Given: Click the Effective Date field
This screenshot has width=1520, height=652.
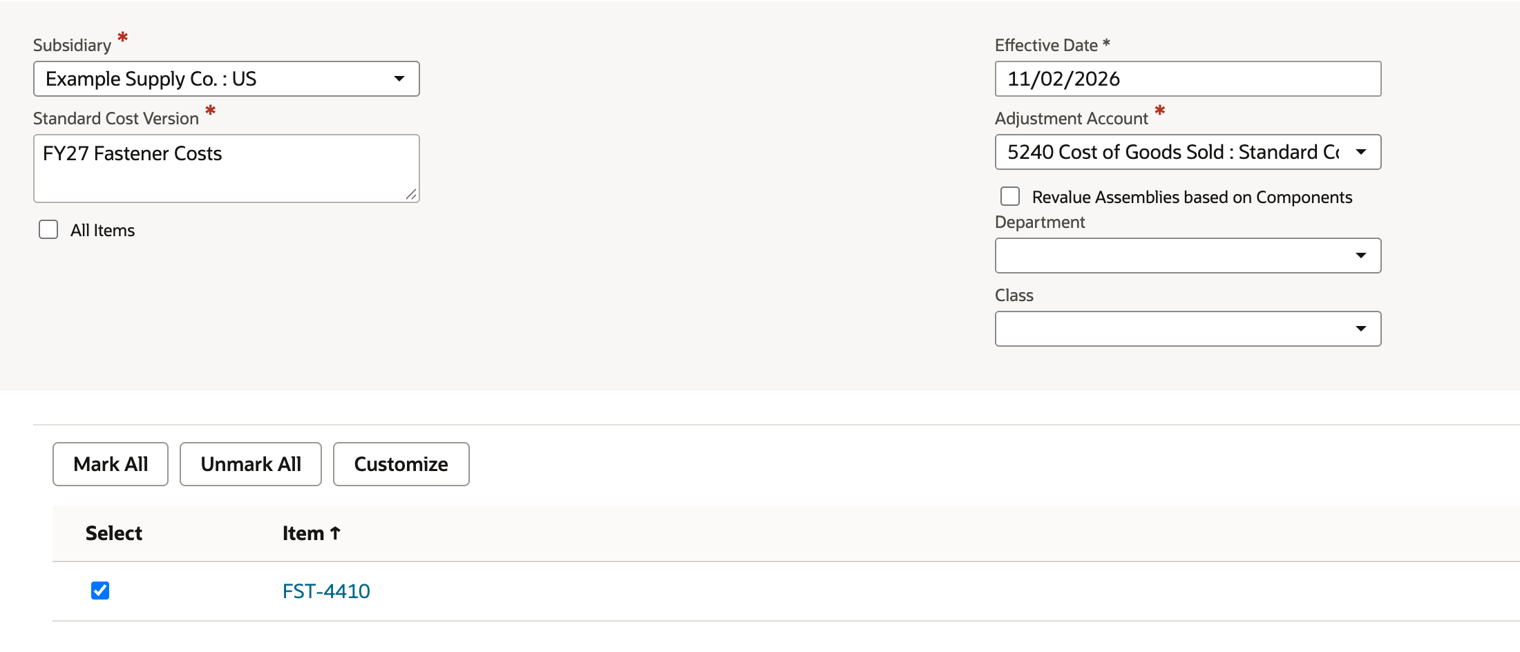Looking at the screenshot, I should click(x=1188, y=79).
